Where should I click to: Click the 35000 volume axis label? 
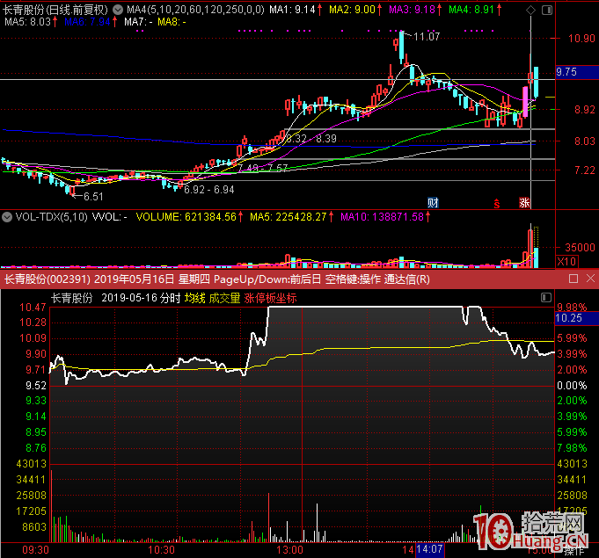pyautogui.click(x=580, y=248)
